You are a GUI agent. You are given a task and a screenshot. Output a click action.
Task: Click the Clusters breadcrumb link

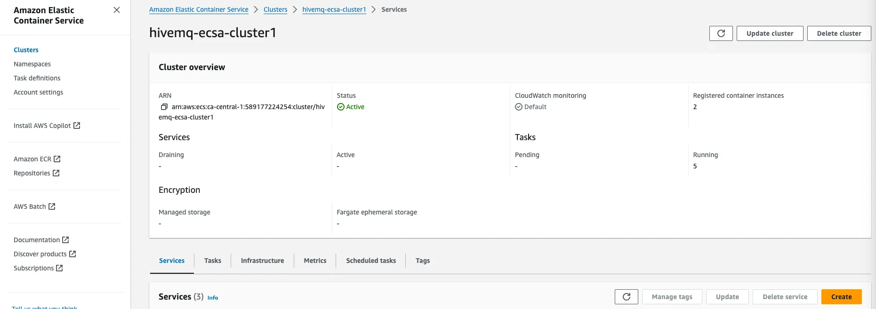coord(275,9)
